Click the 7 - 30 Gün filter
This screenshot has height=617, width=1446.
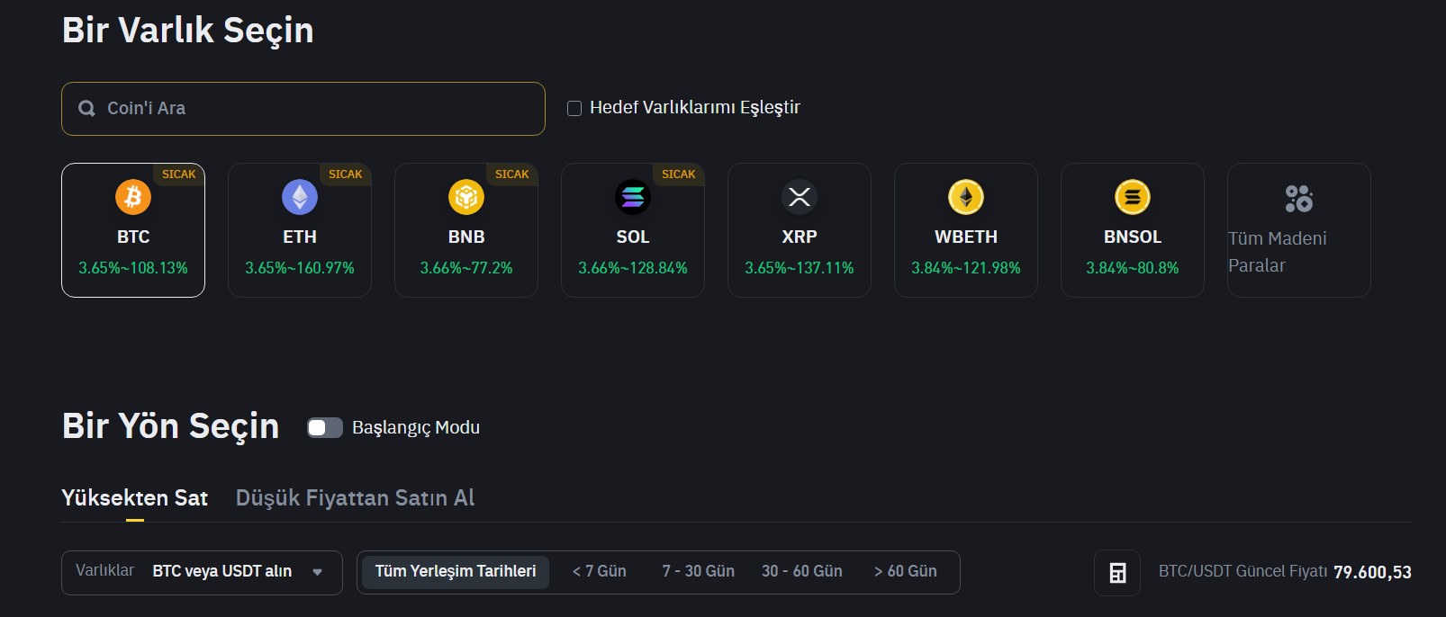[698, 571]
